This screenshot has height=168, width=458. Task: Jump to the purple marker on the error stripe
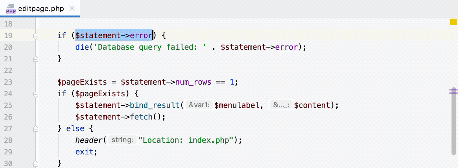453,91
